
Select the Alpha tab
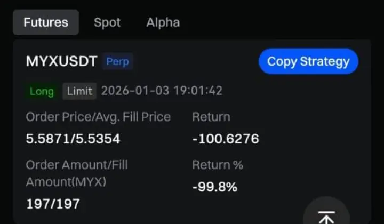click(x=163, y=22)
